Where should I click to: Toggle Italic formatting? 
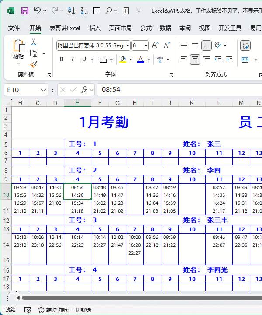pyautogui.click(x=73, y=59)
